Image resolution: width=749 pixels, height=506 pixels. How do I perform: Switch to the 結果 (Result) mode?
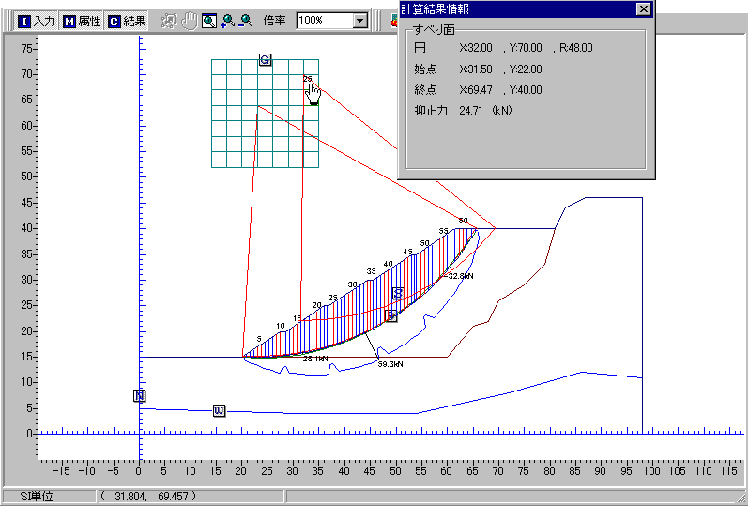click(127, 21)
